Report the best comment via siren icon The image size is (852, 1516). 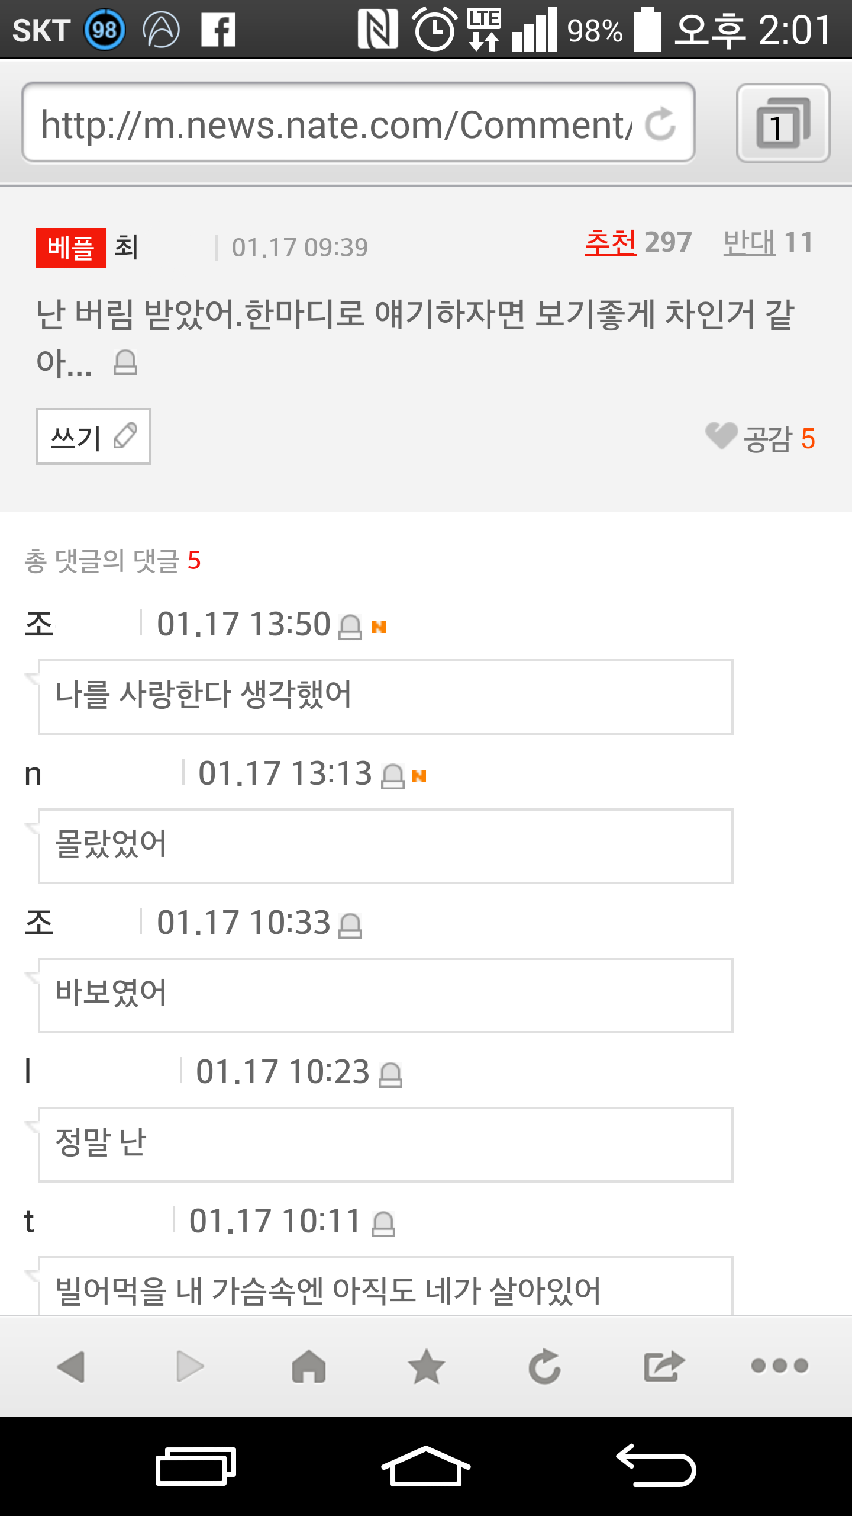pyautogui.click(x=125, y=362)
